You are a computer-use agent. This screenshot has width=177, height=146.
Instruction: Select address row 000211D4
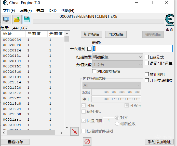coord(33,77)
